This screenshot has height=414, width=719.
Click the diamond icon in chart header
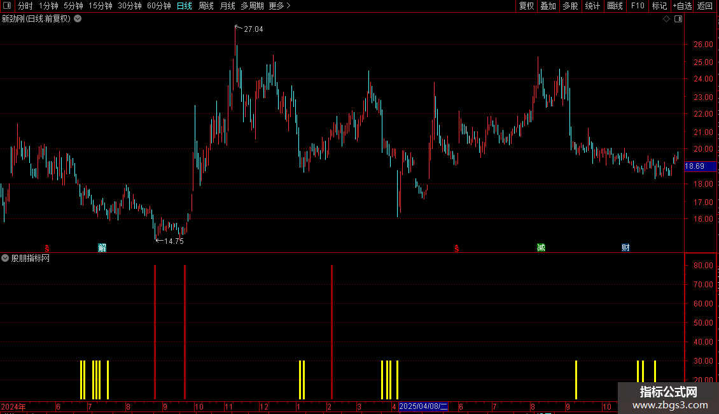click(667, 19)
